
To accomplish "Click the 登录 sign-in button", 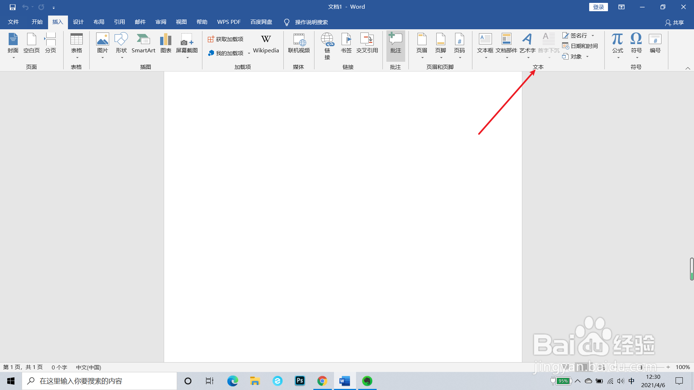I will point(598,7).
